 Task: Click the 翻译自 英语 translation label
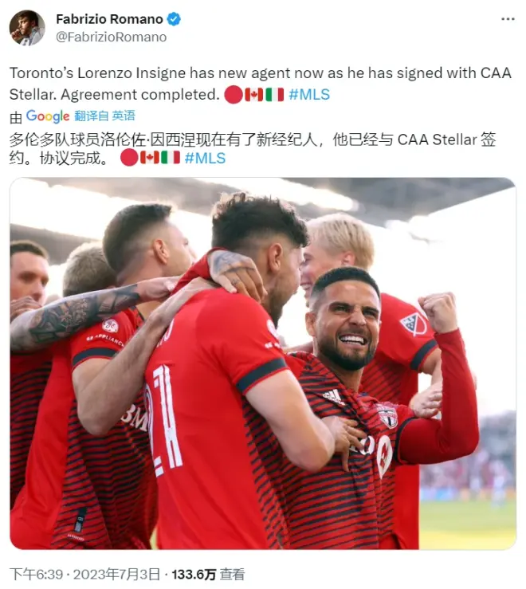pos(104,116)
